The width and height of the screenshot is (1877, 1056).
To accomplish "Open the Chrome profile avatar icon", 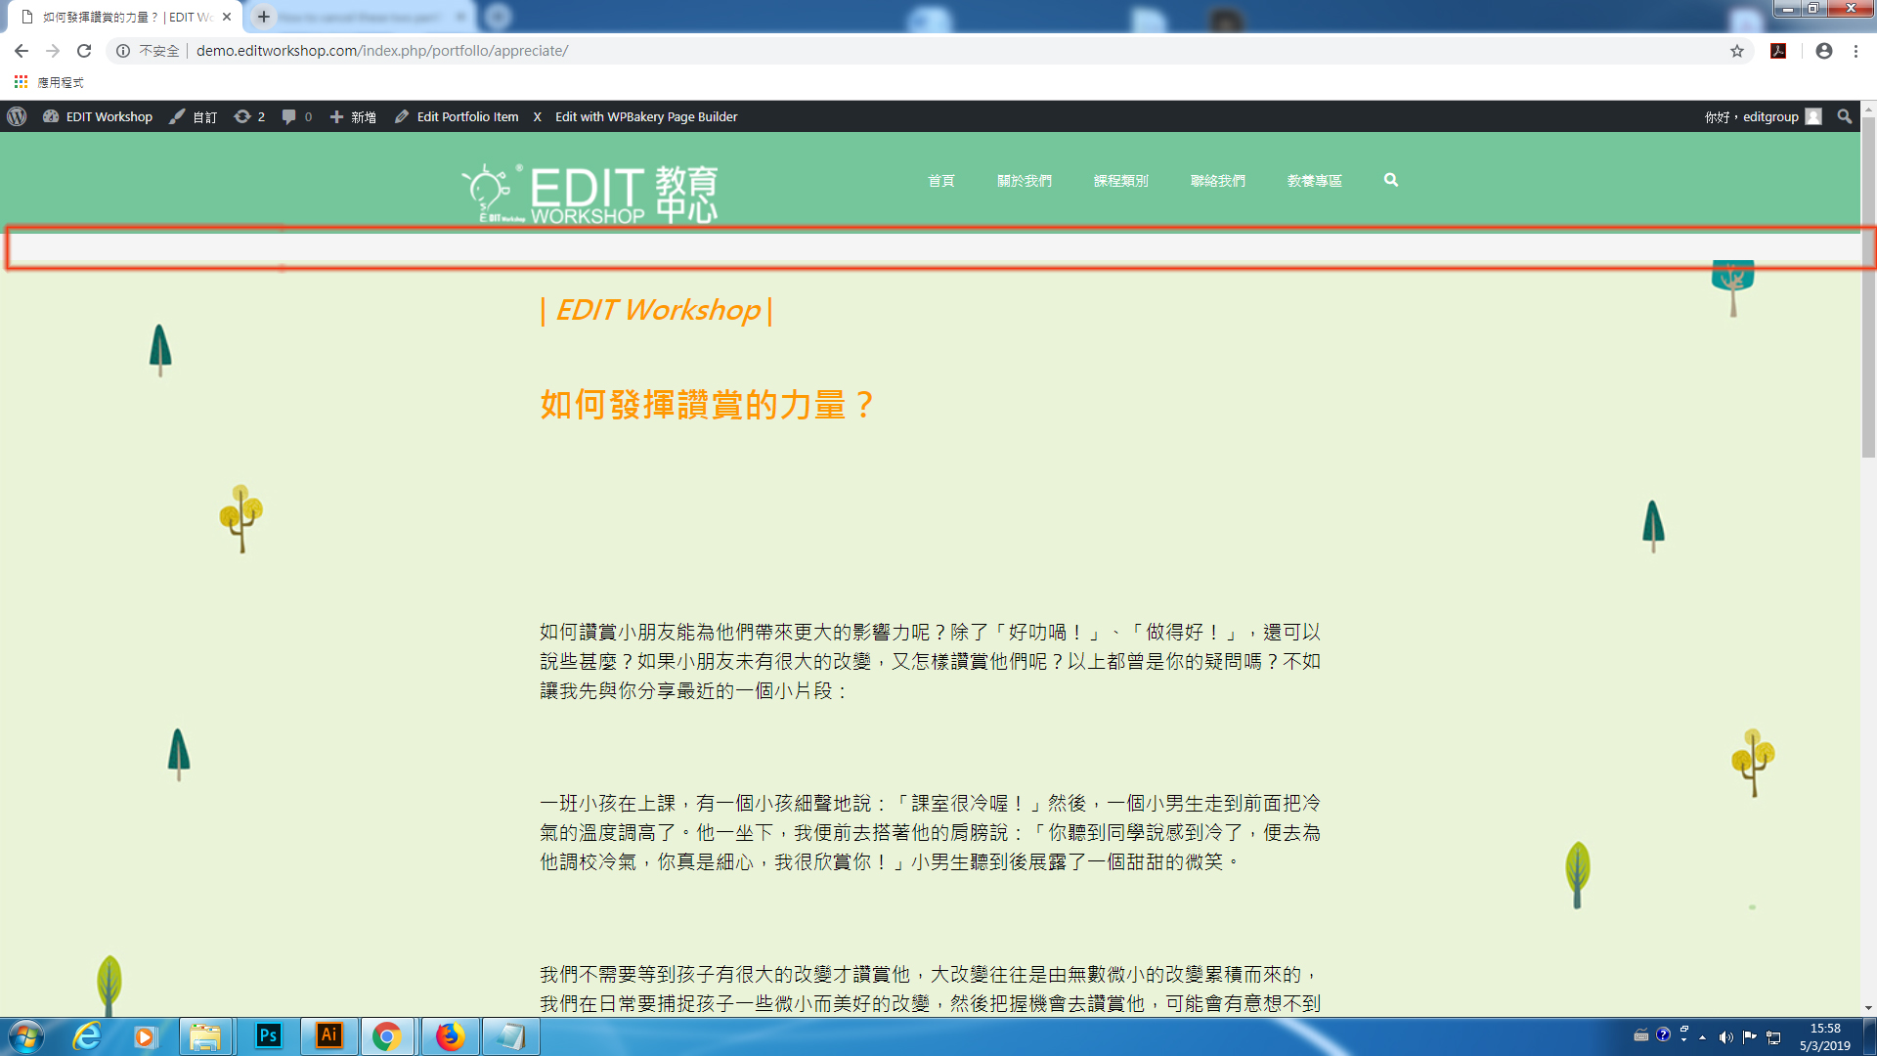I will 1823,51.
